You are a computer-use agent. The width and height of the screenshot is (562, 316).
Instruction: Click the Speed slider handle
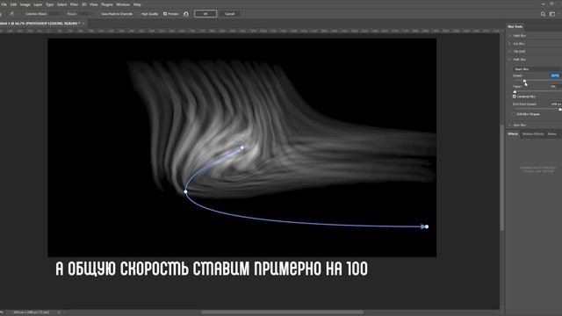(524, 81)
